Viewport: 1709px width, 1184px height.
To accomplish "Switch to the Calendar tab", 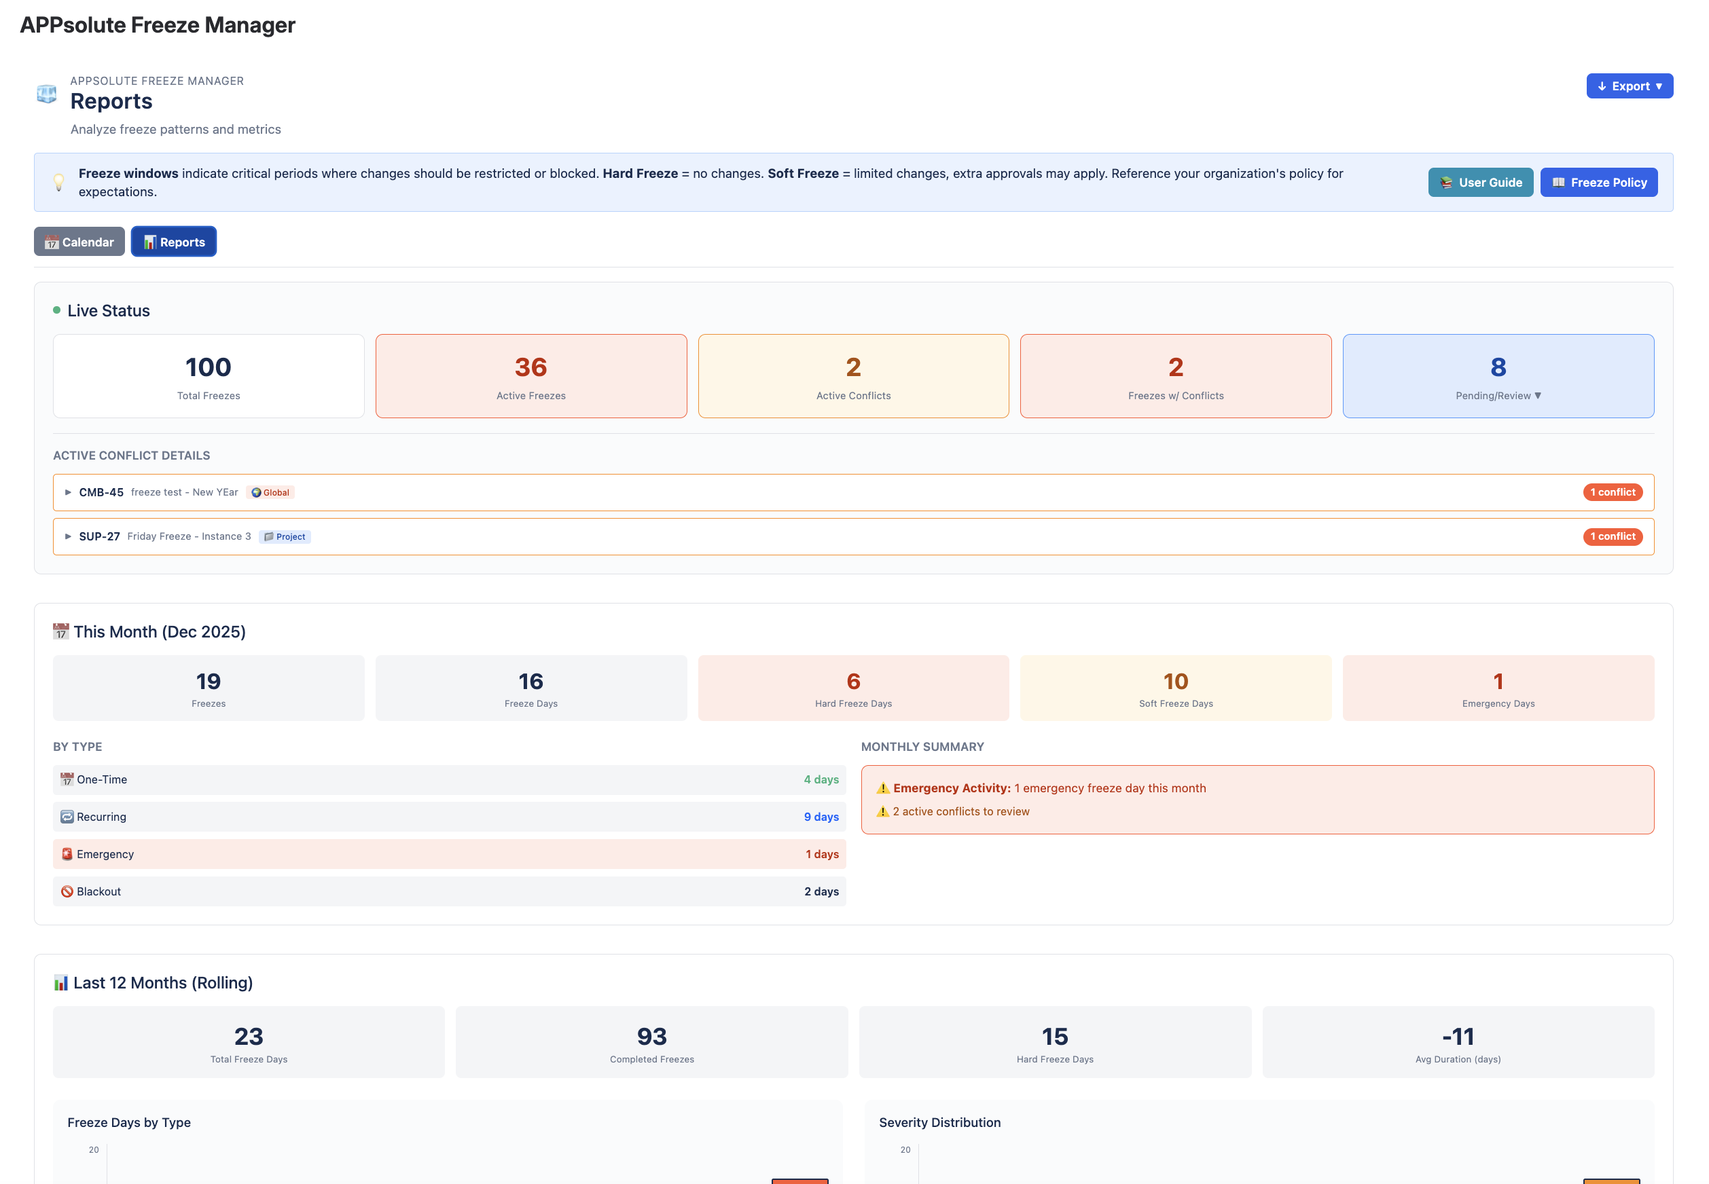I will 79,242.
